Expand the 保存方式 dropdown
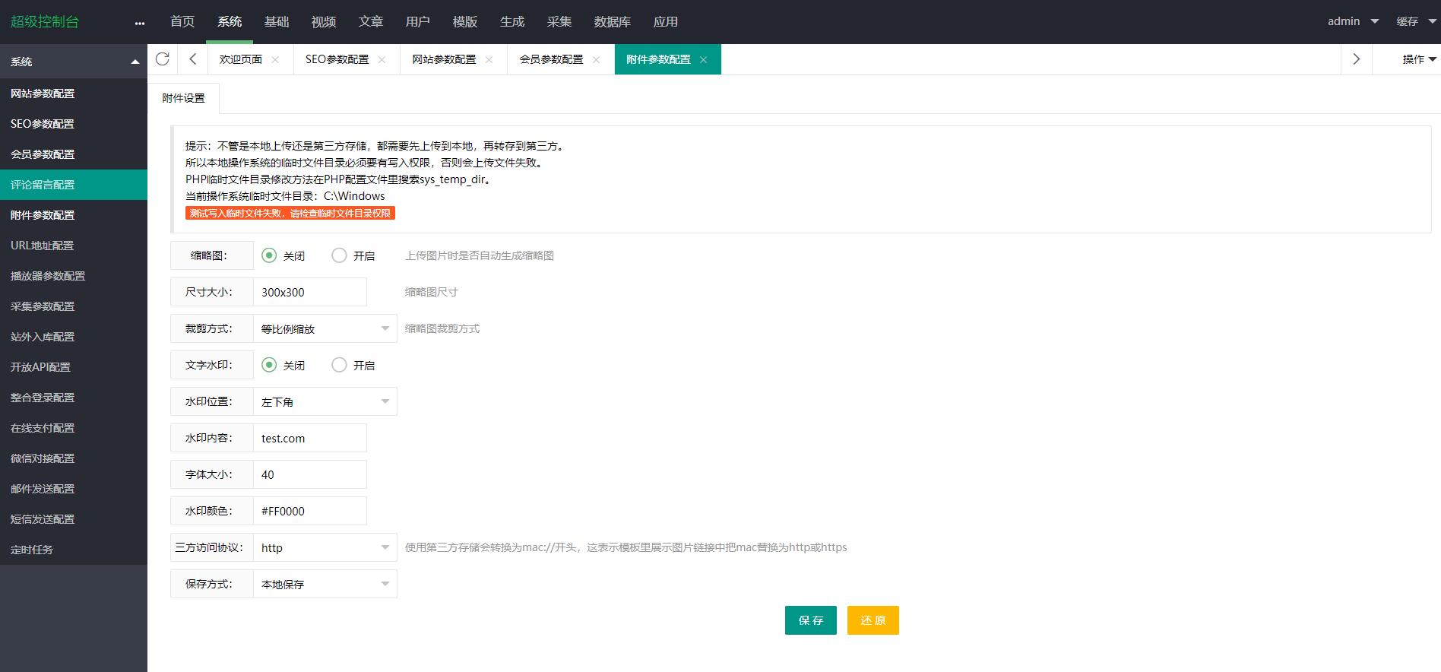 [x=325, y=584]
